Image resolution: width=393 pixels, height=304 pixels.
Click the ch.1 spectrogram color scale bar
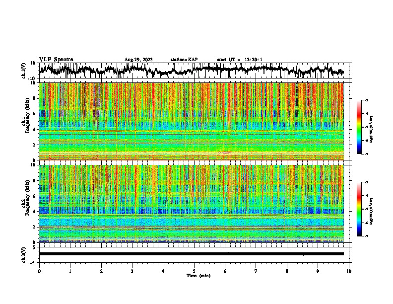coord(359,127)
